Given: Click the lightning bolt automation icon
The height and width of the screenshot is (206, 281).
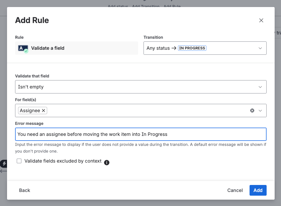Looking at the screenshot, I should (4, 163).
